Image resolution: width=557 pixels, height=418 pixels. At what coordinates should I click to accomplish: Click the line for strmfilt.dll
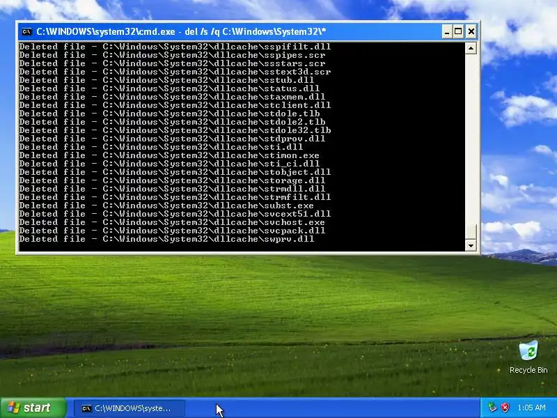[x=175, y=197]
